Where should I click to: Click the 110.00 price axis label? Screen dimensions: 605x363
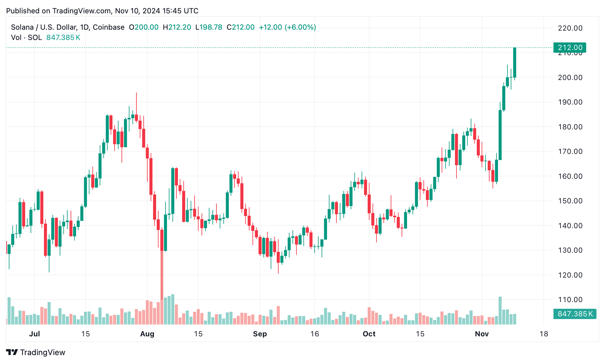570,300
